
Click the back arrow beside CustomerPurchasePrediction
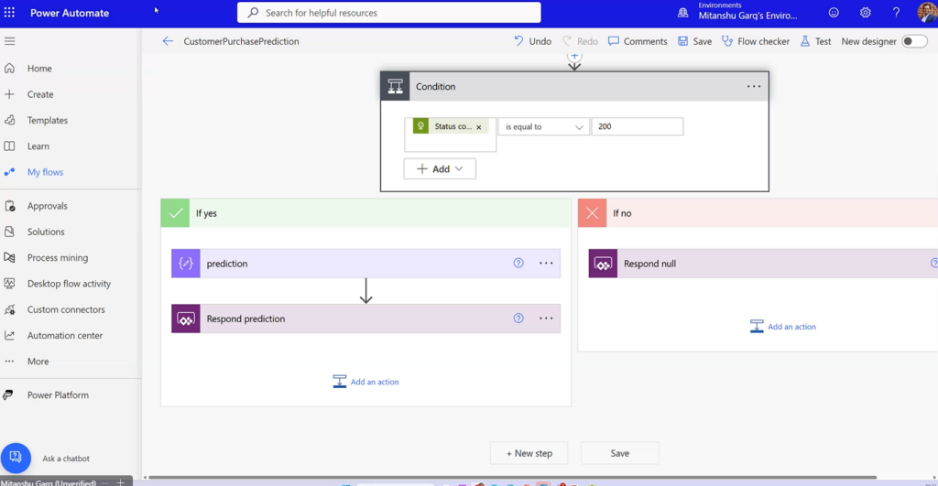[168, 41]
